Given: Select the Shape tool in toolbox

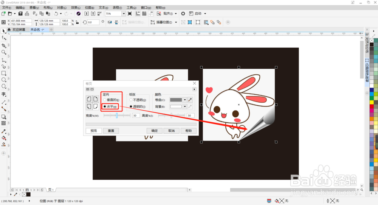Looking at the screenshot, I should click(4, 38).
